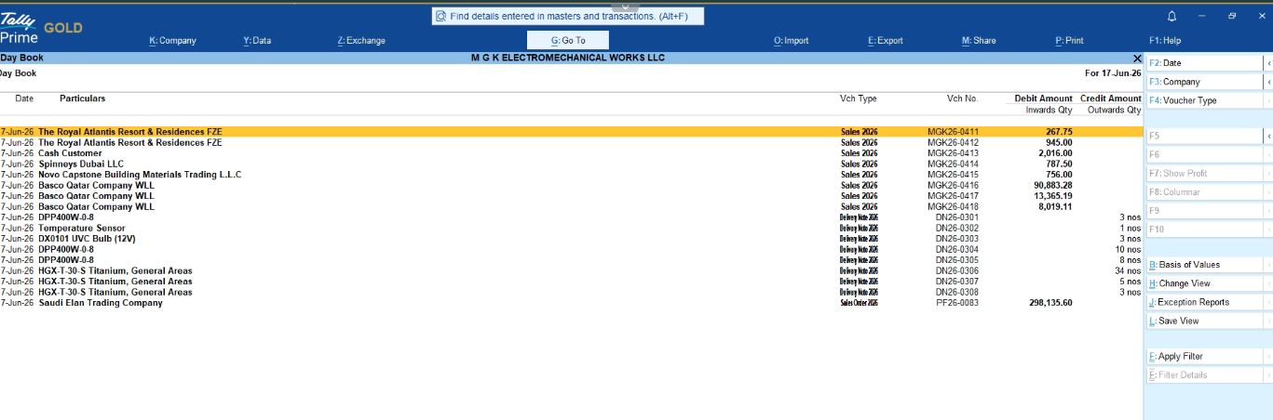1273x420 pixels.
Task: Click the Debit Amount column header
Action: click(1044, 98)
